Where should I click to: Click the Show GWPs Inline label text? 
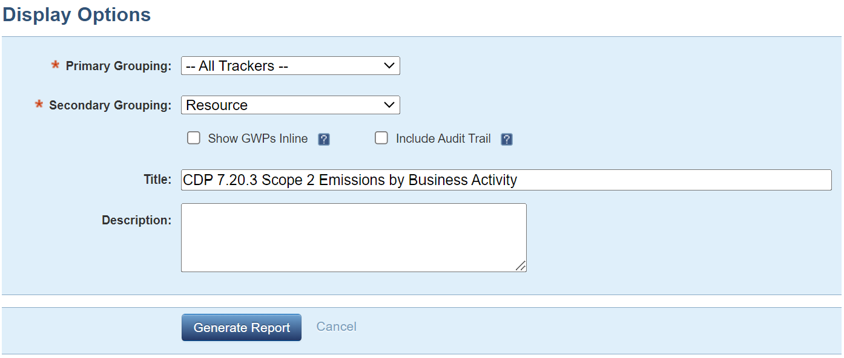(258, 138)
